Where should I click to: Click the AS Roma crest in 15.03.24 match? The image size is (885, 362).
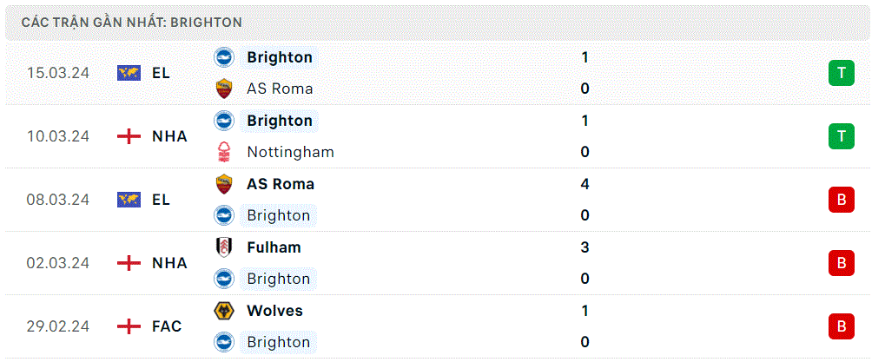[224, 89]
